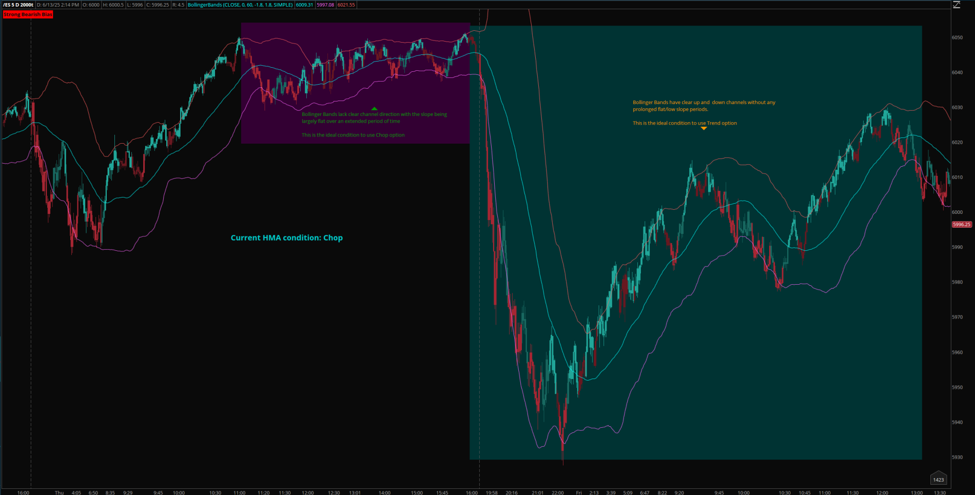Click the 6040 price axis label

[x=957, y=72]
